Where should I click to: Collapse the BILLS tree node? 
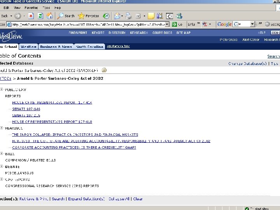(x=2, y=154)
